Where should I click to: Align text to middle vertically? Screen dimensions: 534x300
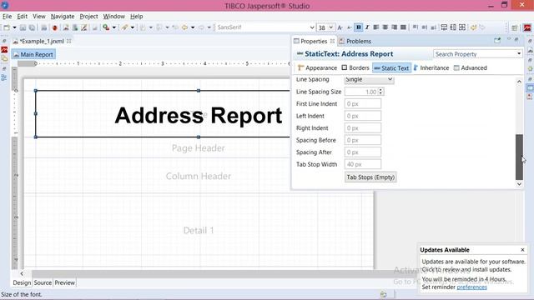click(425, 27)
